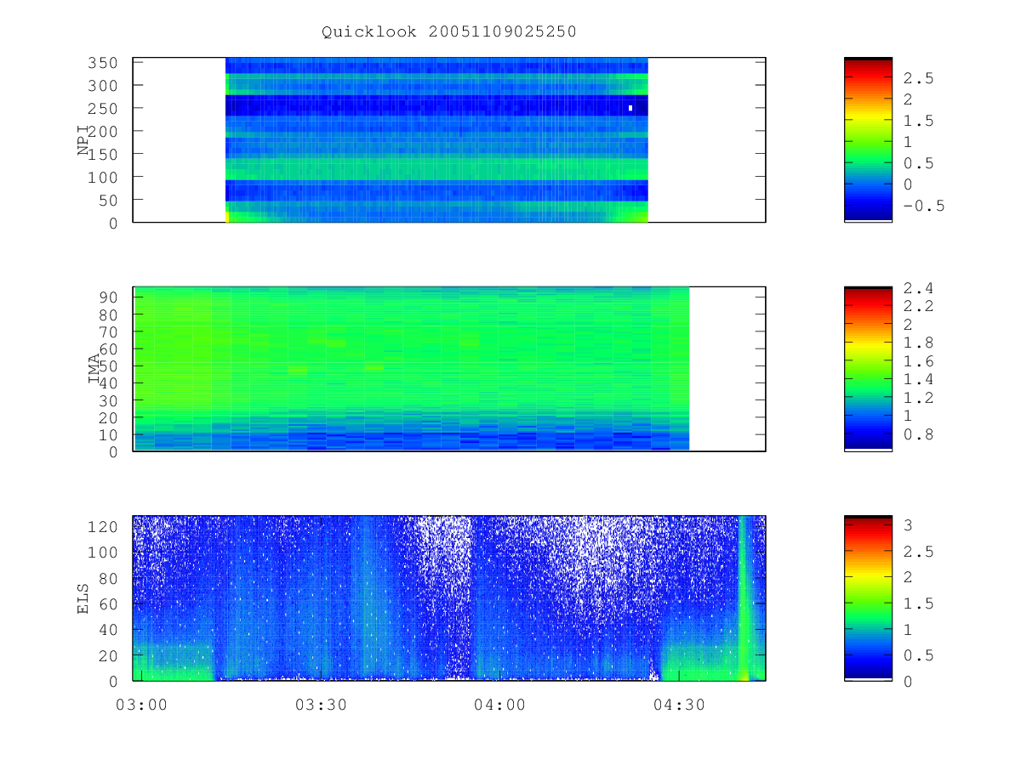1021x765 pixels.
Task: Click the 04:30 time axis label
Action: [678, 704]
